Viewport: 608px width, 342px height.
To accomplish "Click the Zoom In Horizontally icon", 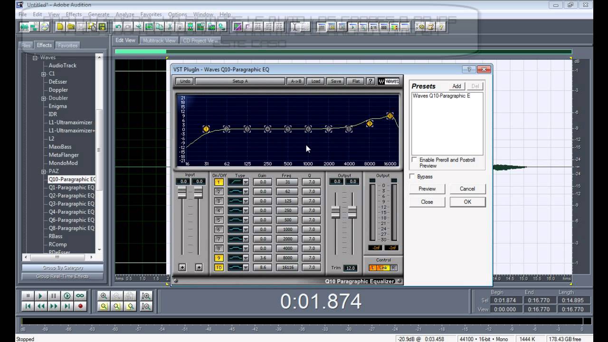I will [104, 296].
